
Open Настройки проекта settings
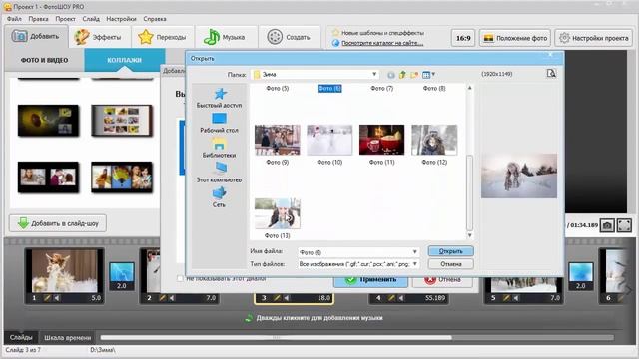594,38
